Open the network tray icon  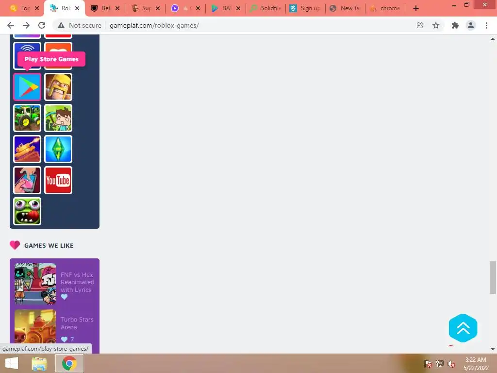coord(440,364)
